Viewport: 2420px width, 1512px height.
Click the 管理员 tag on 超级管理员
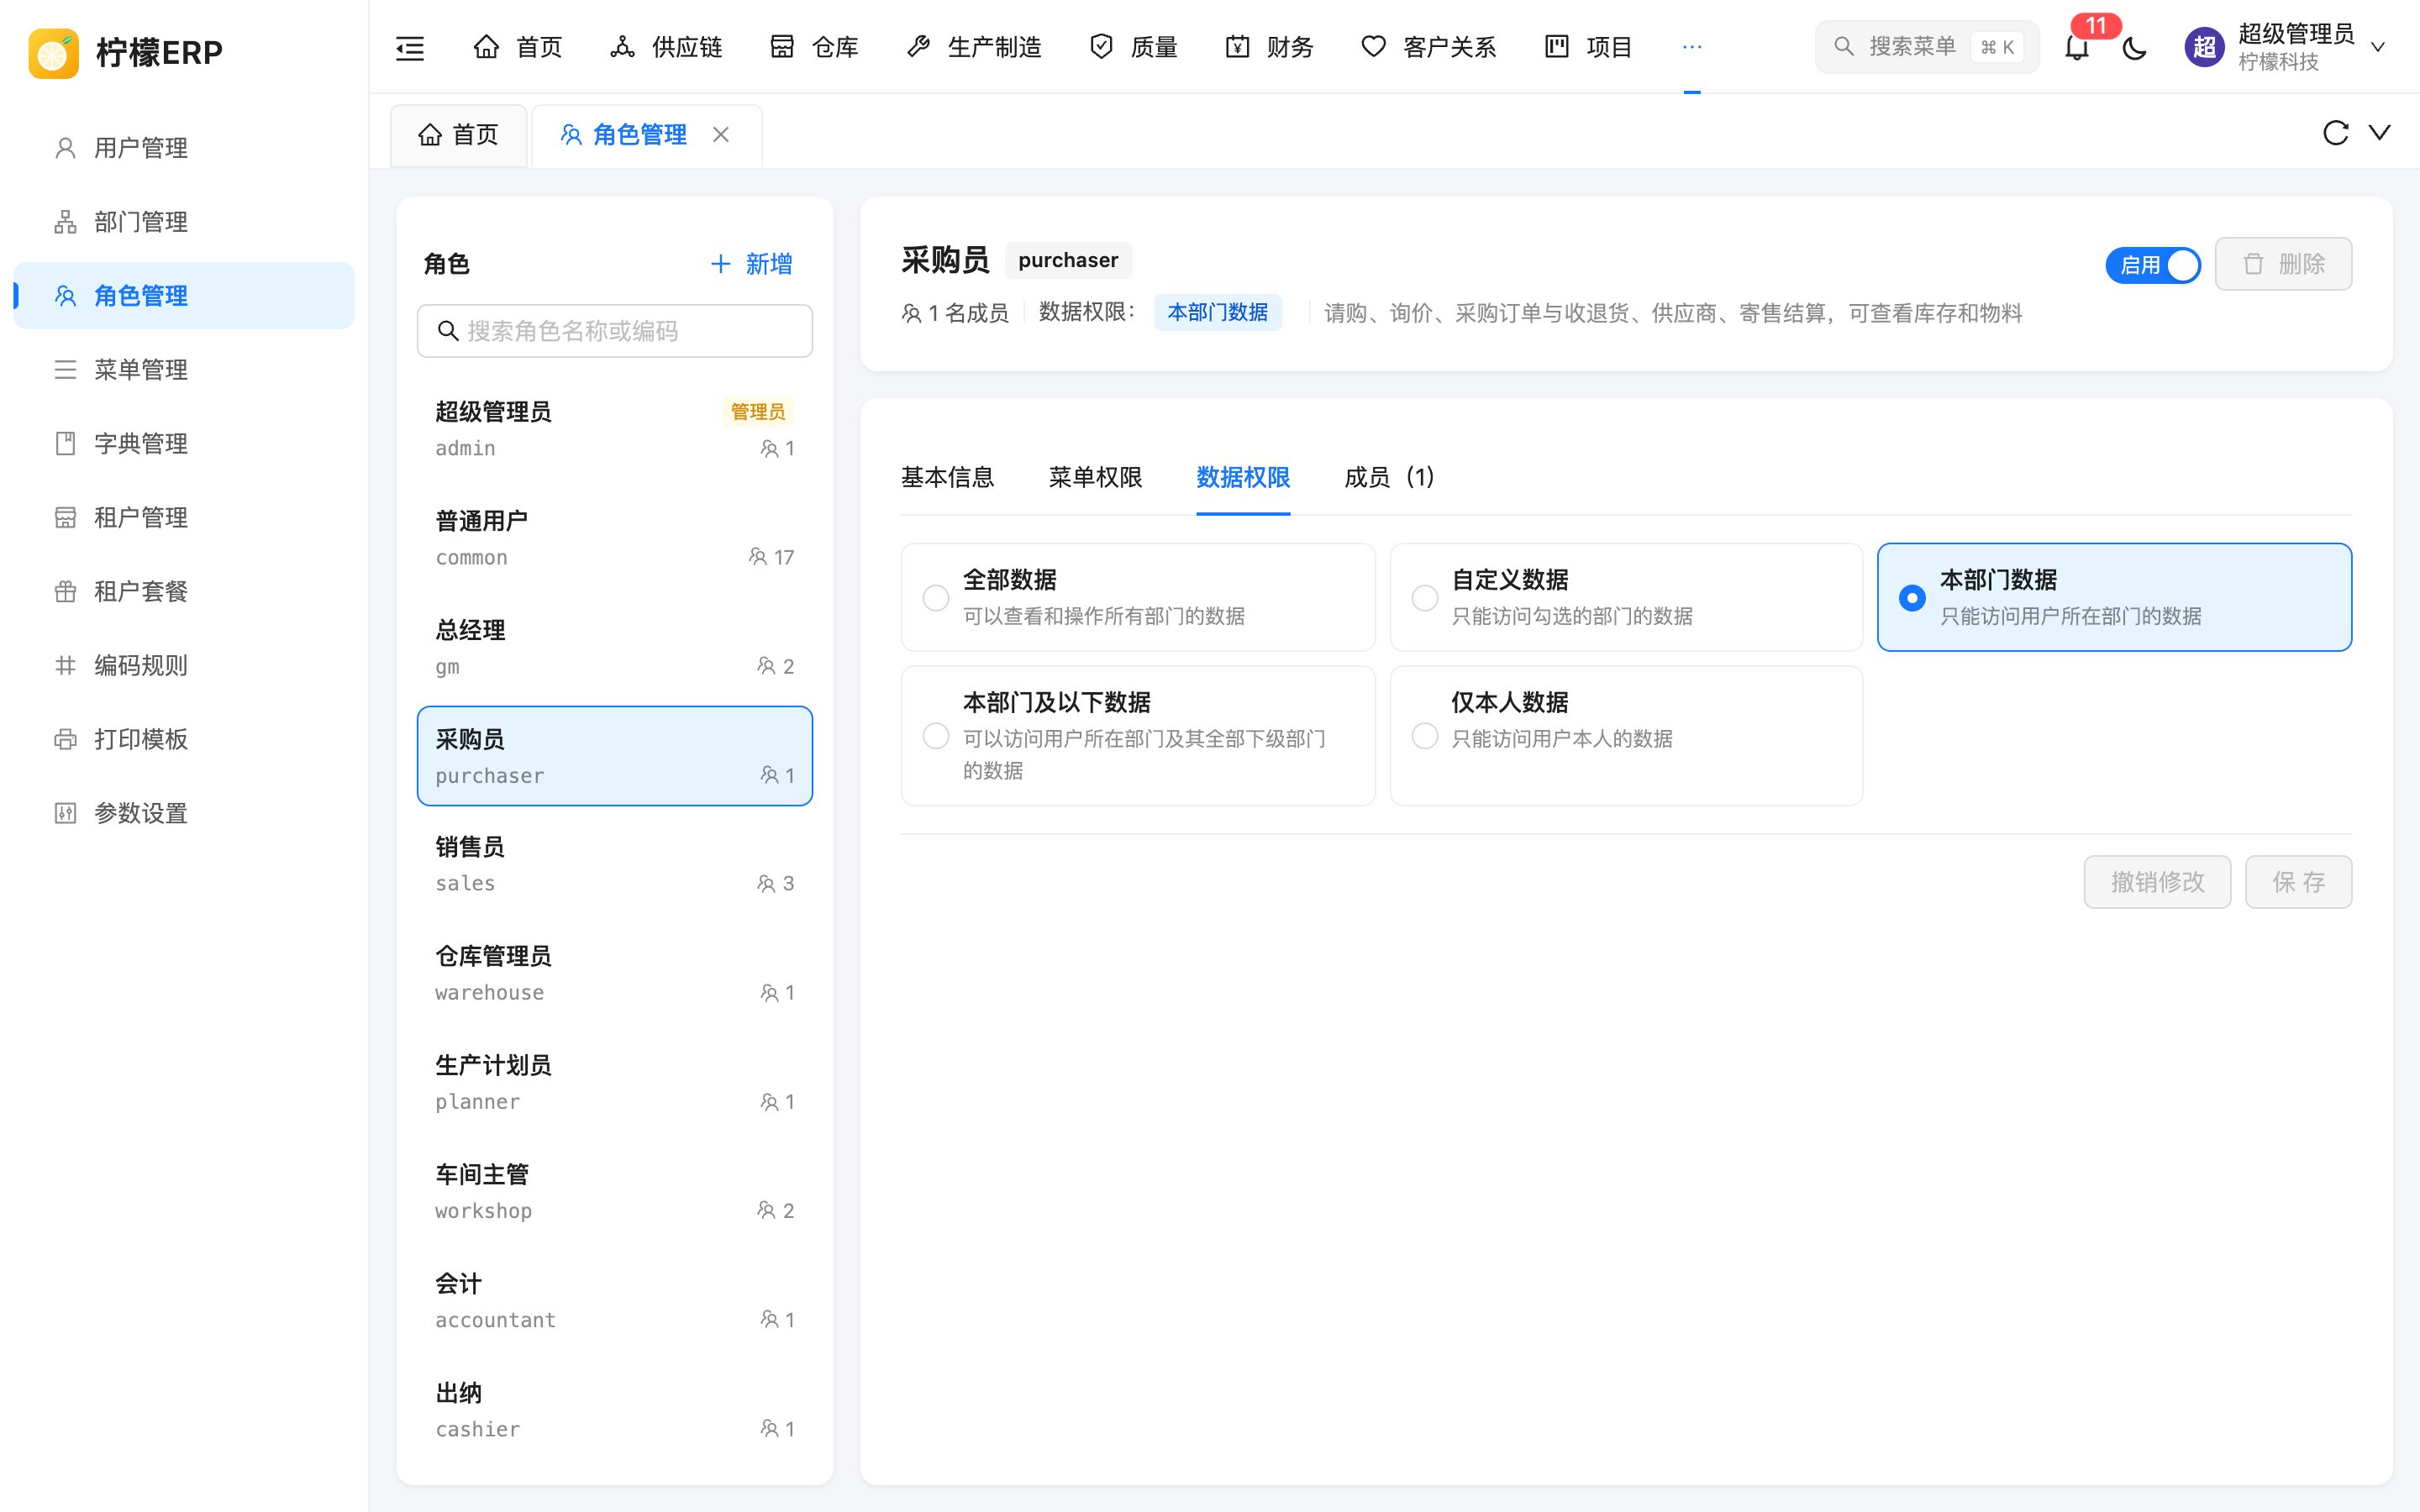click(758, 411)
